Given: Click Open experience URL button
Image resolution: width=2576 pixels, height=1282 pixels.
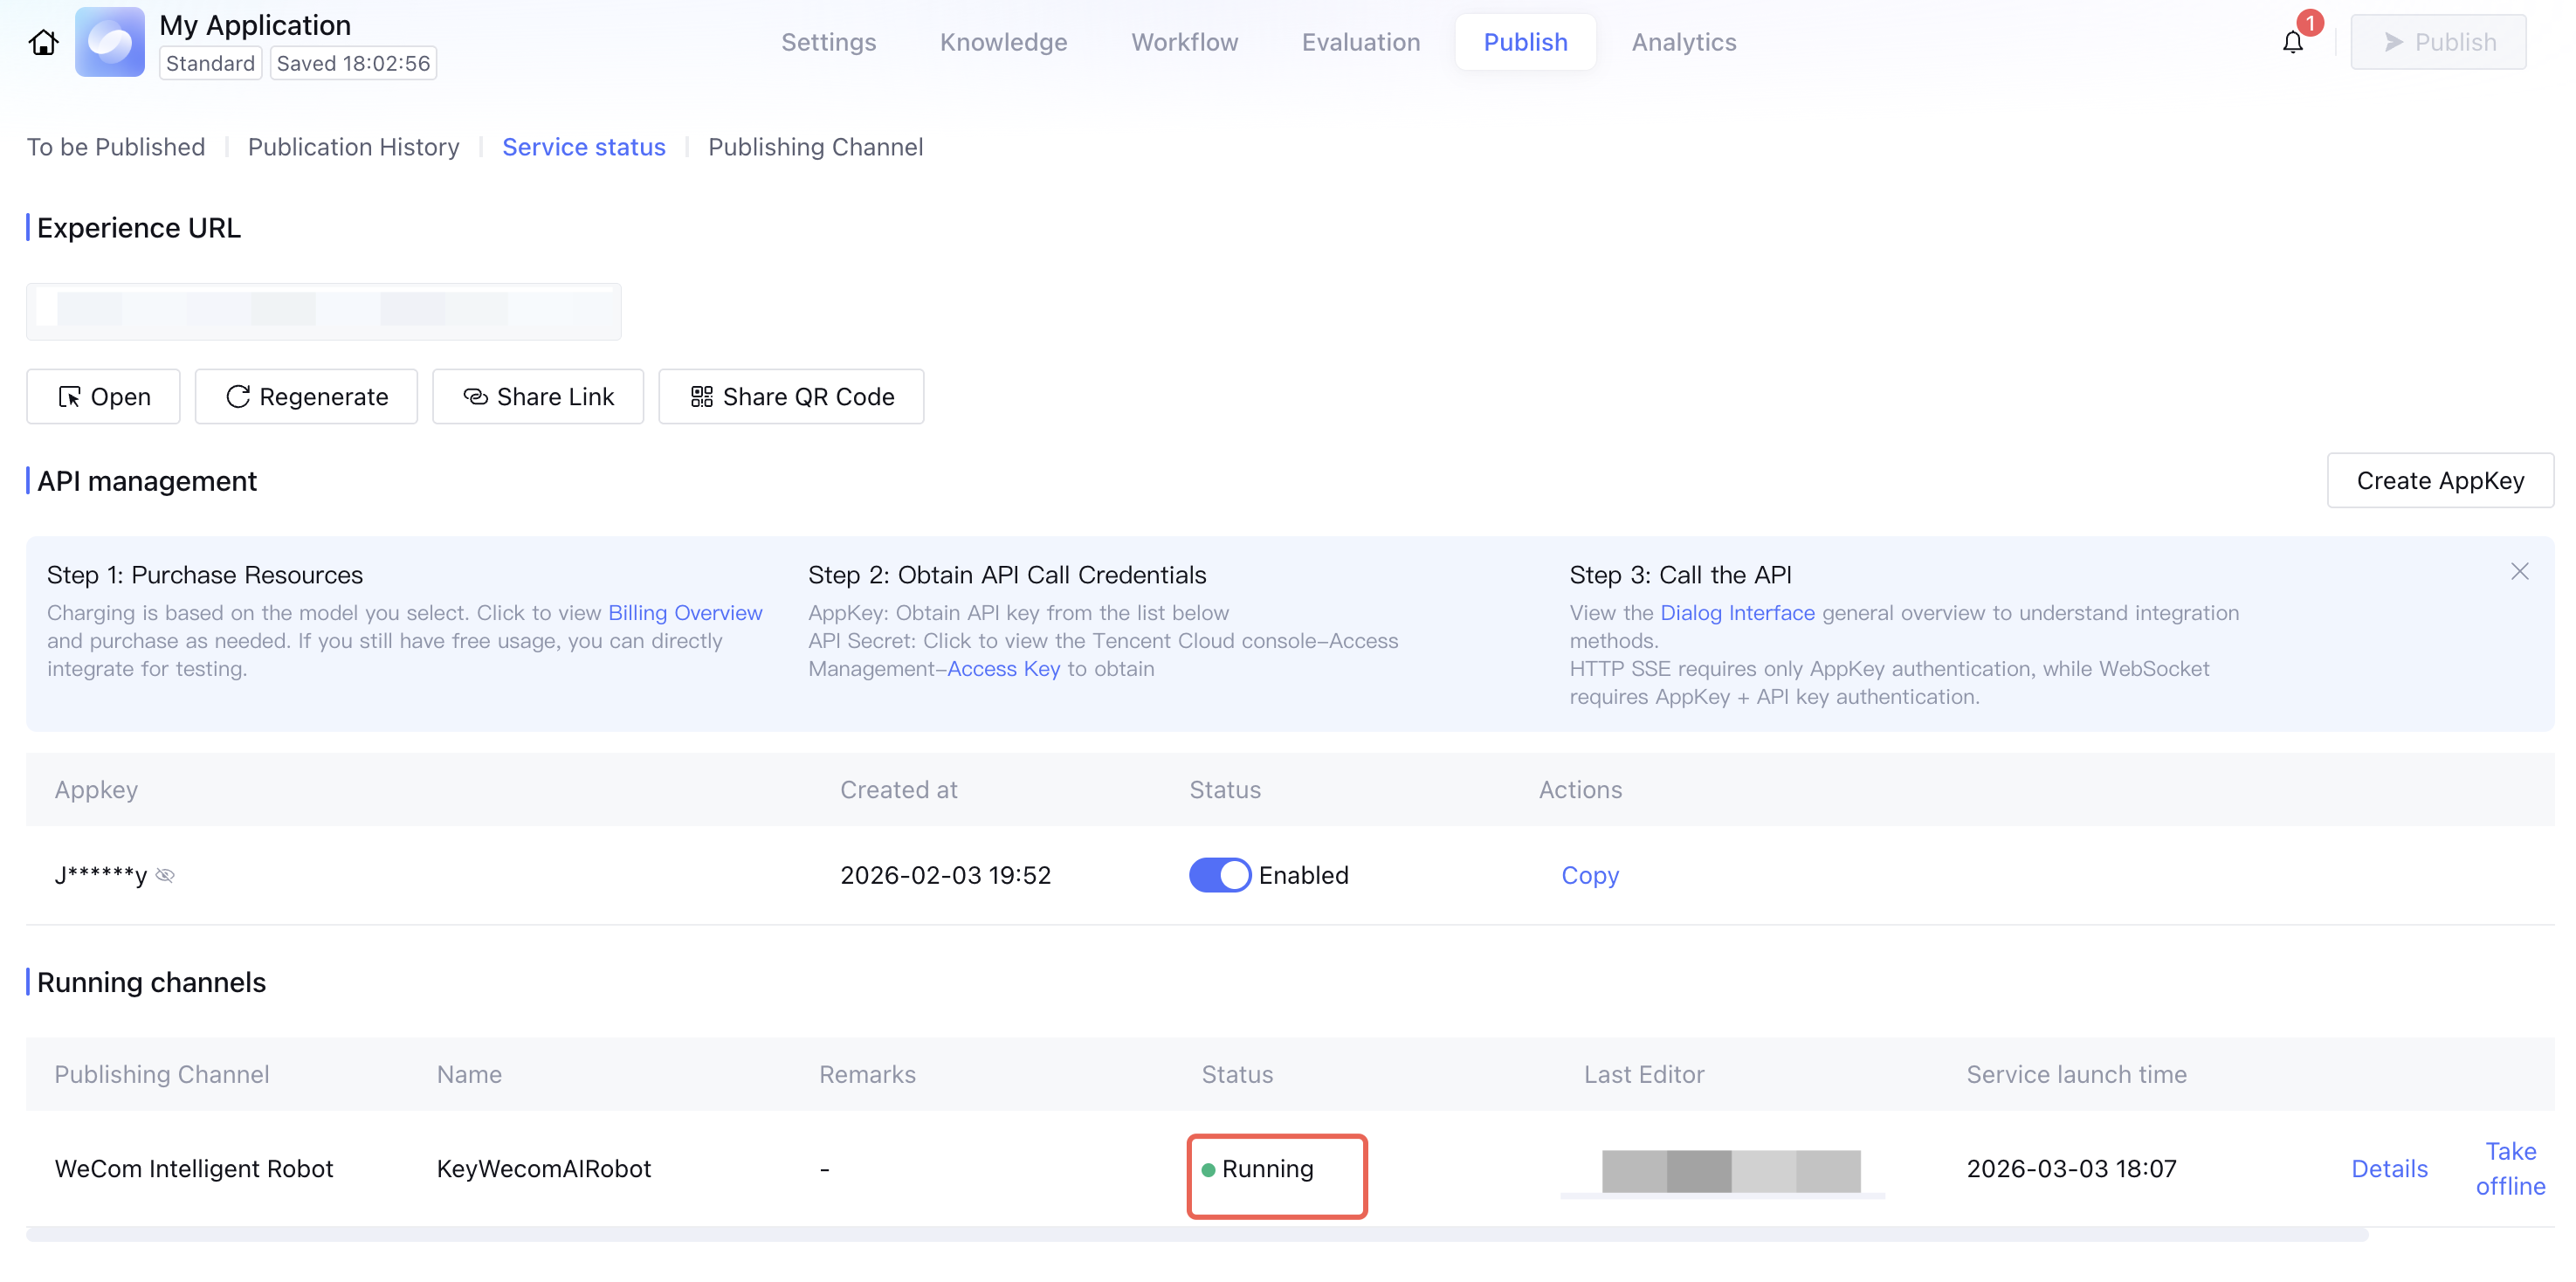Looking at the screenshot, I should (104, 397).
